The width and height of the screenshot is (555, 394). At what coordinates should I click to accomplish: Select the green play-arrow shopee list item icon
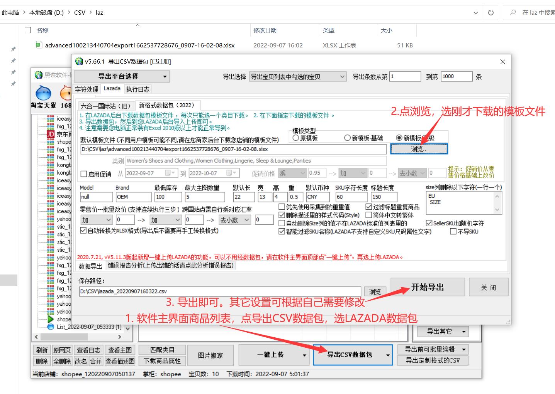(x=51, y=319)
